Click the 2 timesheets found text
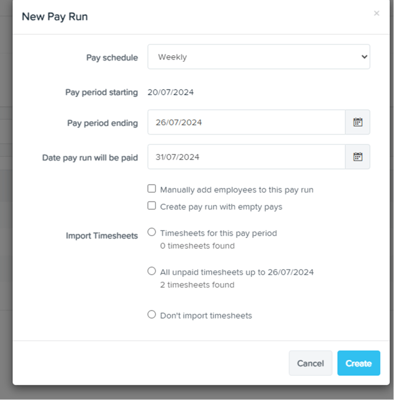This screenshot has height=400, width=394. tap(197, 285)
